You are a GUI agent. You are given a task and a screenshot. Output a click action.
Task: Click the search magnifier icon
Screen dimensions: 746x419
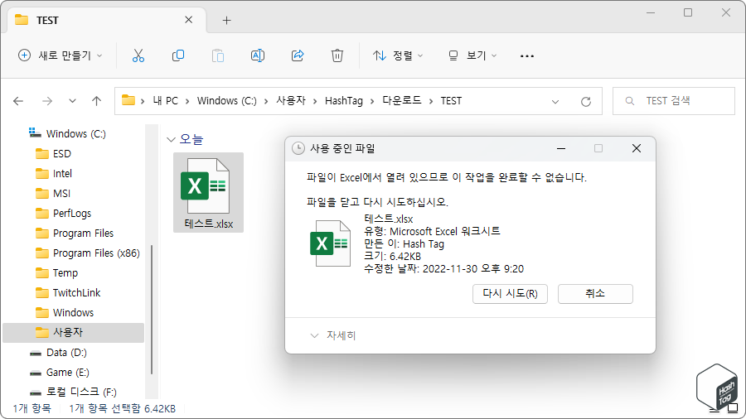coord(629,101)
